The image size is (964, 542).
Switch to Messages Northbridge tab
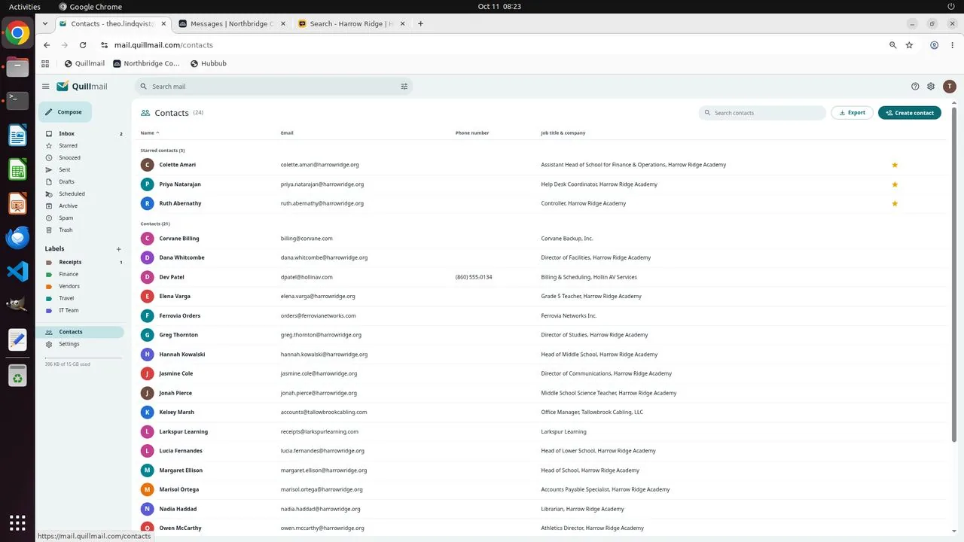(231, 23)
